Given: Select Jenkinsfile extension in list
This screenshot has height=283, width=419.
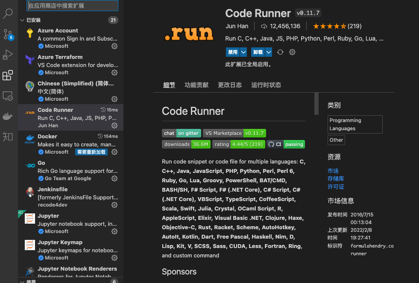Looking at the screenshot, I should [x=71, y=197].
